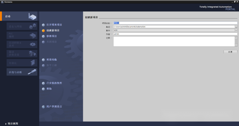Click the 注释 comment text area
This screenshot has height=126, width=239.
[x=174, y=41]
